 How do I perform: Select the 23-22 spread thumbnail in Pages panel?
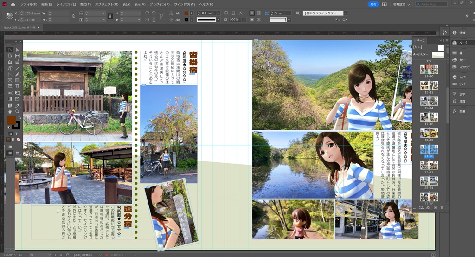click(x=429, y=165)
